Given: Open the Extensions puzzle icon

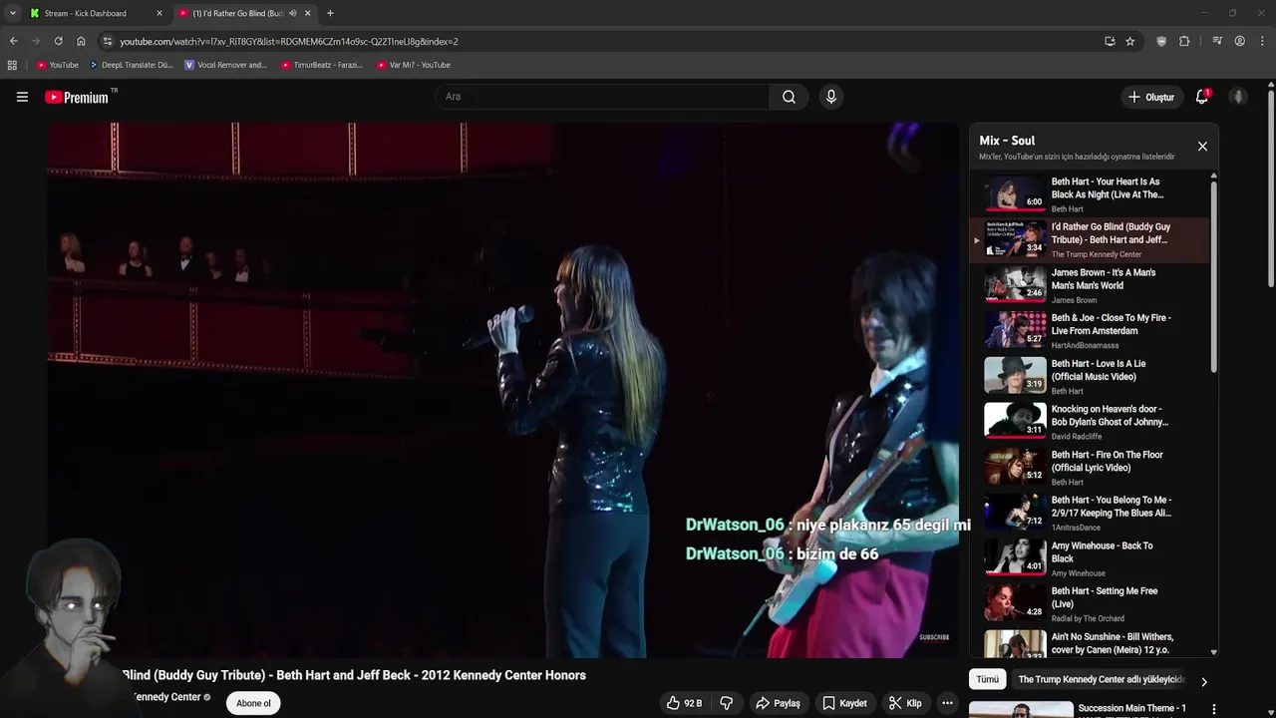Looking at the screenshot, I should [1184, 41].
